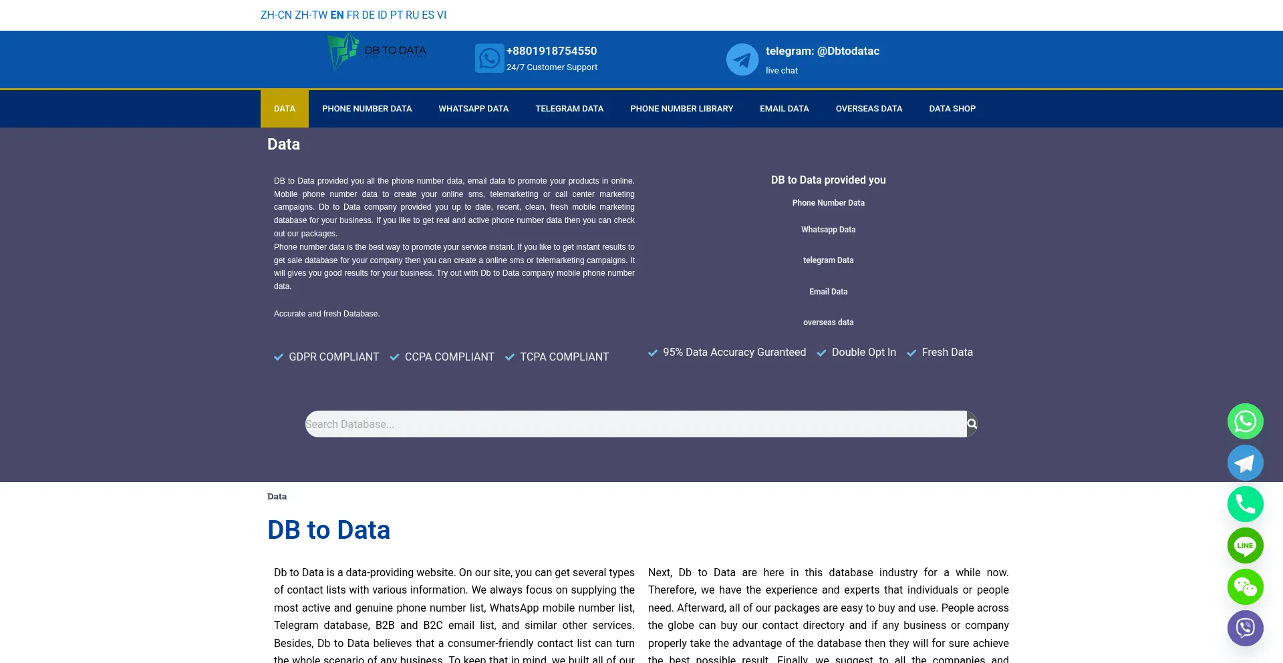
Task: Click the Data breadcrumb link
Action: coord(277,496)
